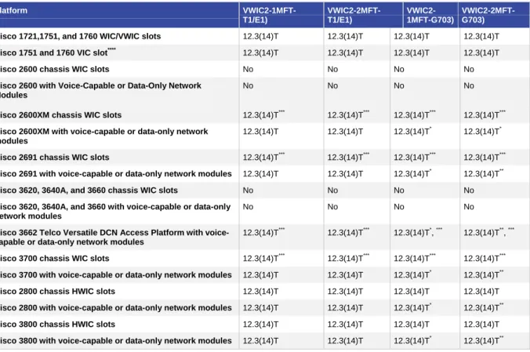
Task: Click 2MFT-G703 cell for Cisco 2800 with voice-capable modules
Action: pos(484,307)
